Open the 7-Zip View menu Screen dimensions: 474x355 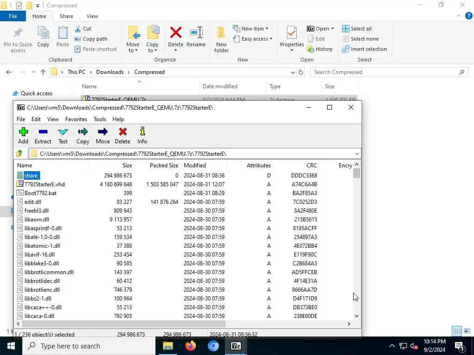pyautogui.click(x=53, y=119)
